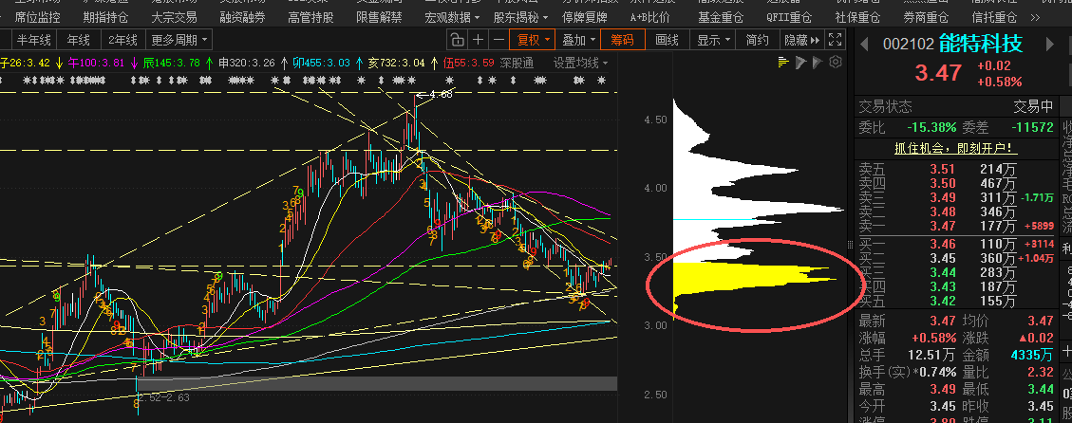The image size is (1072, 423).
Task: Open 期指持仓 menu item
Action: pyautogui.click(x=105, y=17)
